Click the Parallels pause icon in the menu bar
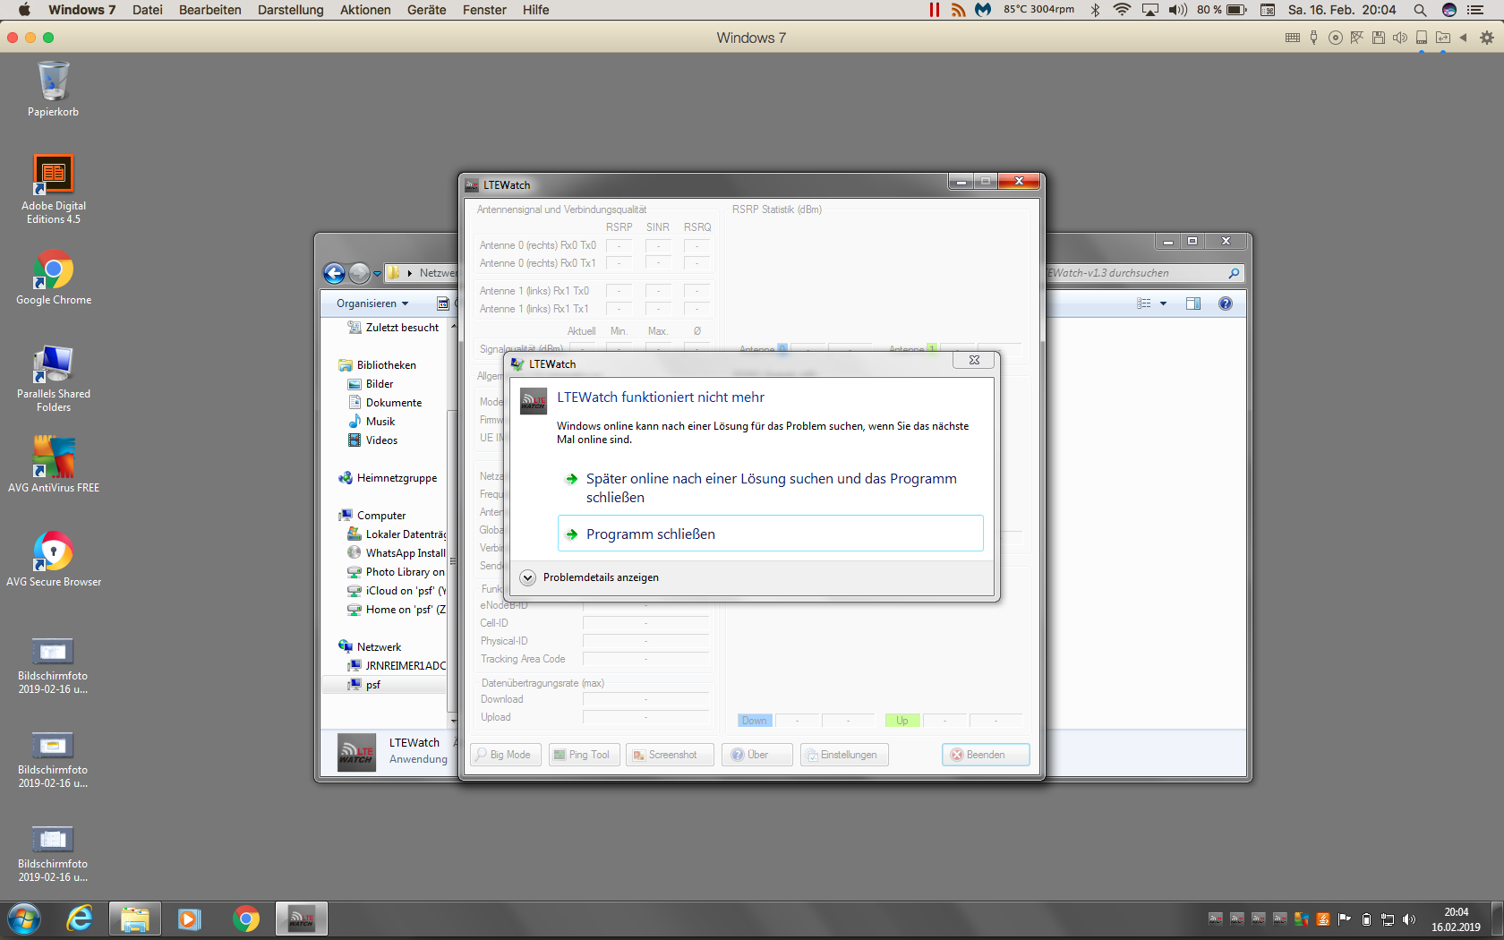This screenshot has height=940, width=1504. click(935, 10)
